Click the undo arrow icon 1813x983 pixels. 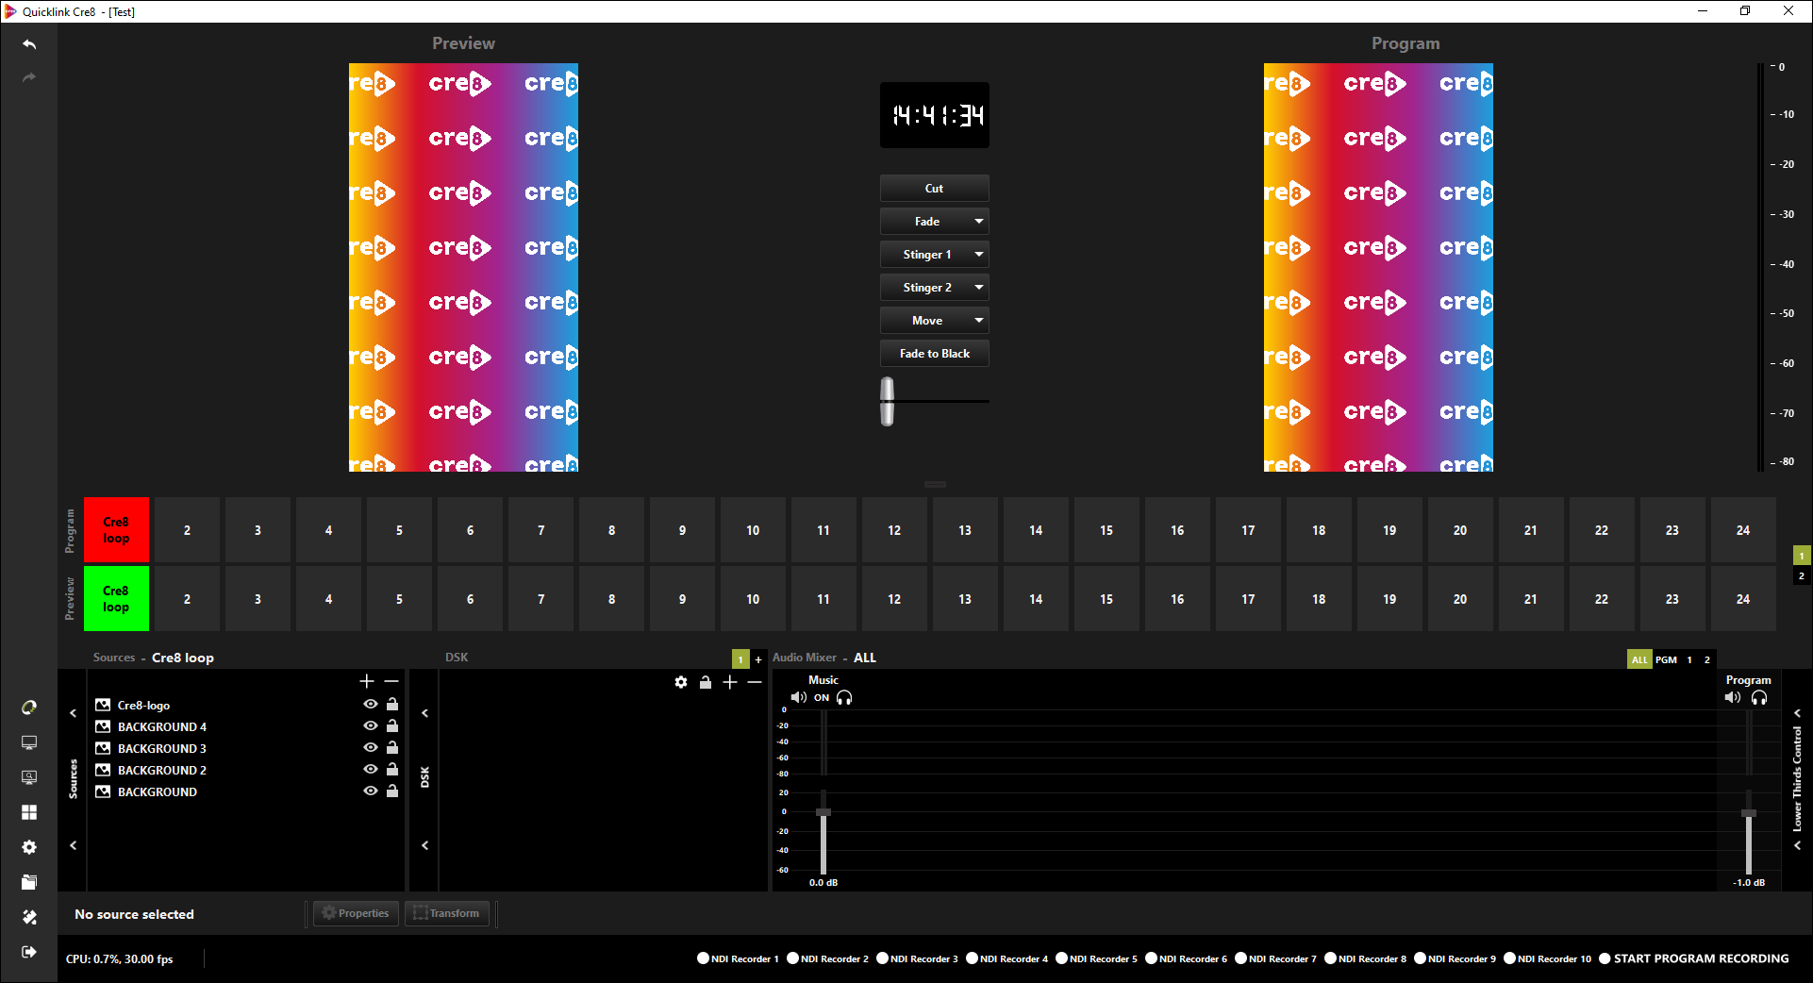click(x=29, y=44)
